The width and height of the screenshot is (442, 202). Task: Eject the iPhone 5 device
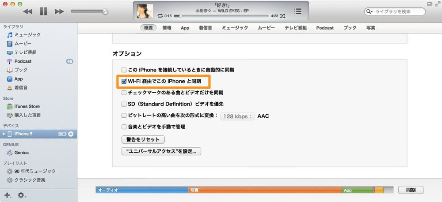pos(71,134)
